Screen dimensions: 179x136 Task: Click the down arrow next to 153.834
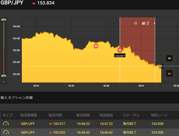point(34,3)
